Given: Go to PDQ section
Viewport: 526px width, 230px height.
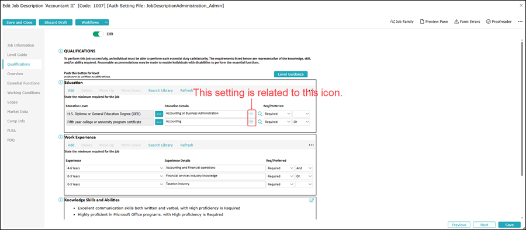Looking at the screenshot, I should 11,140.
